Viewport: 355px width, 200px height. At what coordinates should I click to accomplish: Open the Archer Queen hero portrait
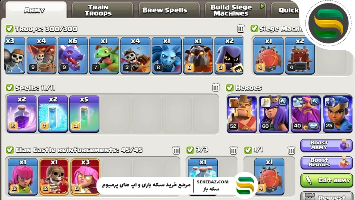coord(274,114)
